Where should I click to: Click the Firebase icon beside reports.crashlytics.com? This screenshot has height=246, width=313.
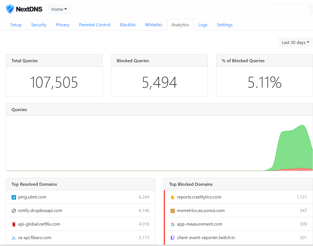point(173,197)
